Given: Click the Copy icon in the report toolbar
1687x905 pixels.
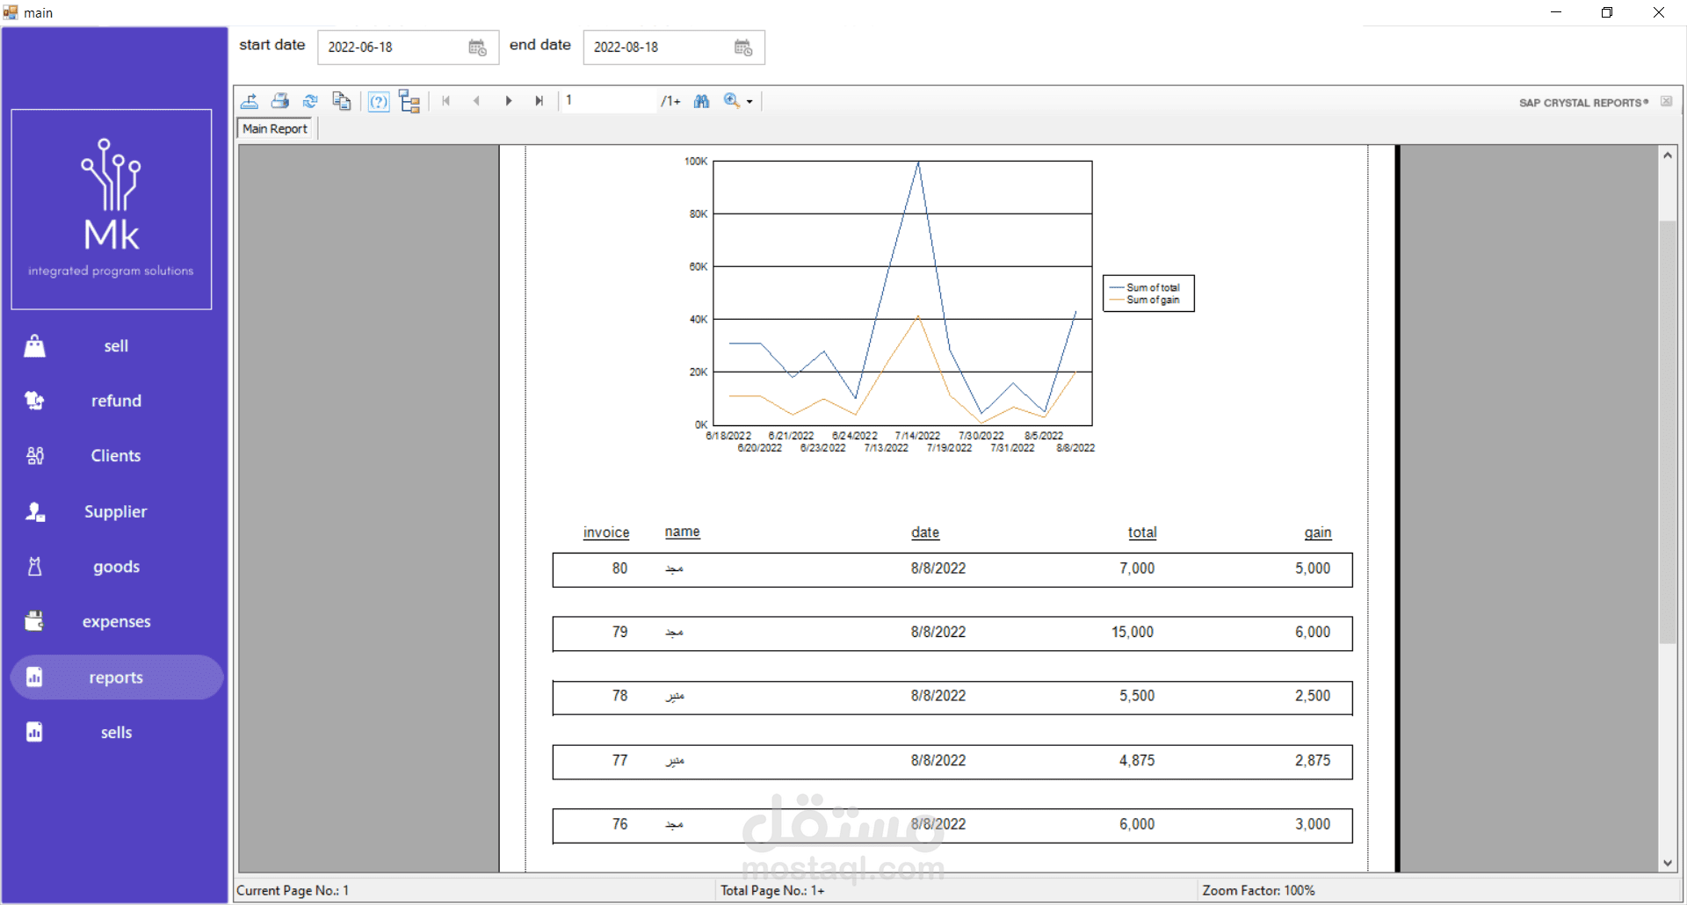Looking at the screenshot, I should pyautogui.click(x=342, y=101).
